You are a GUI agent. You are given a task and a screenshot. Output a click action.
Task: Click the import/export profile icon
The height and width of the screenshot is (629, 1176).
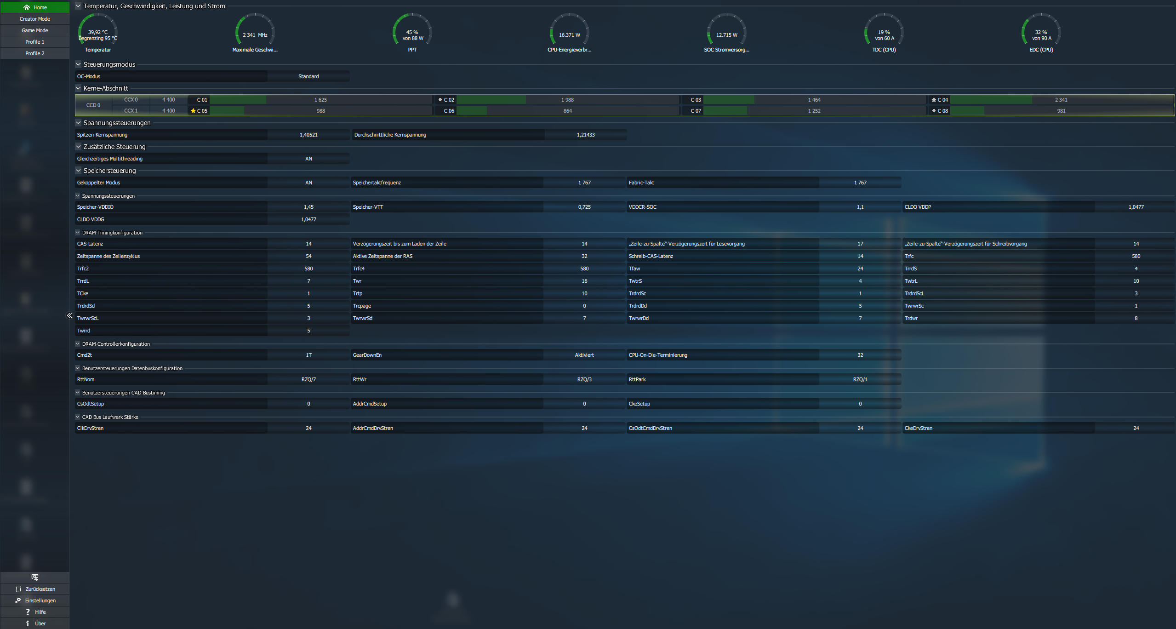[x=34, y=578]
